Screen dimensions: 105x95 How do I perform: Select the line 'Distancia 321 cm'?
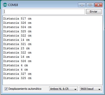(x=17, y=44)
